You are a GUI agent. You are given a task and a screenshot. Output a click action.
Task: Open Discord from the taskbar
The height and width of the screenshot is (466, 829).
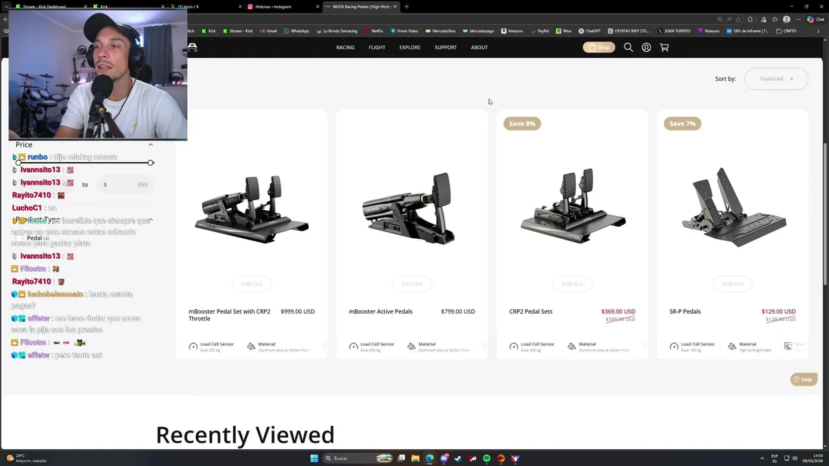click(x=444, y=458)
